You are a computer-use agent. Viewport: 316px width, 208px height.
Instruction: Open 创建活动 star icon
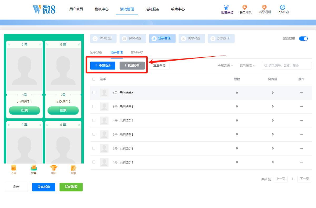(x=226, y=7)
